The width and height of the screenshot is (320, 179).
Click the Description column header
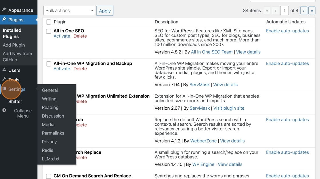pos(166,22)
